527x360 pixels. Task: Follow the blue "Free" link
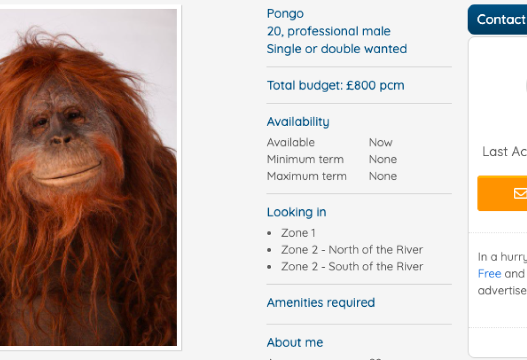[489, 274]
